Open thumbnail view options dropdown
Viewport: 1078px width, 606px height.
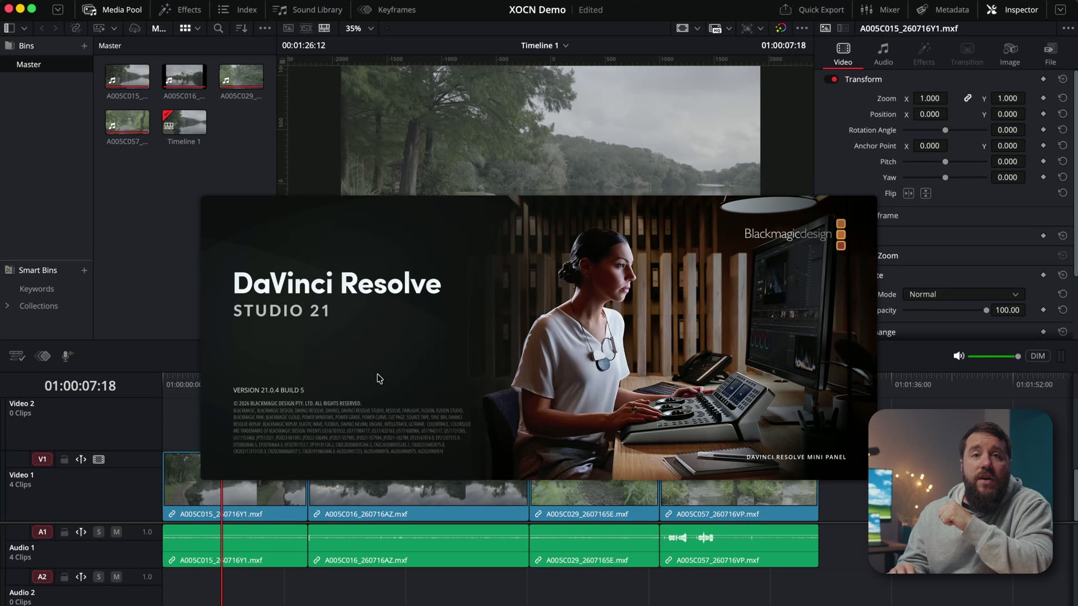click(198, 28)
